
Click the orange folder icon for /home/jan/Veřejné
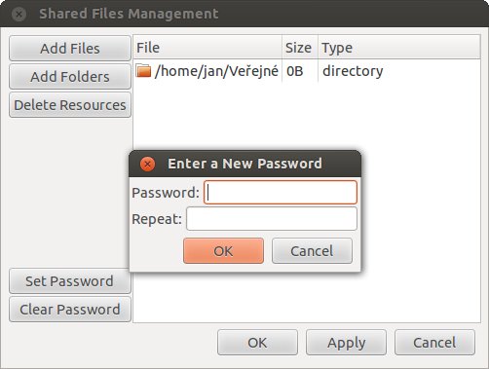143,71
